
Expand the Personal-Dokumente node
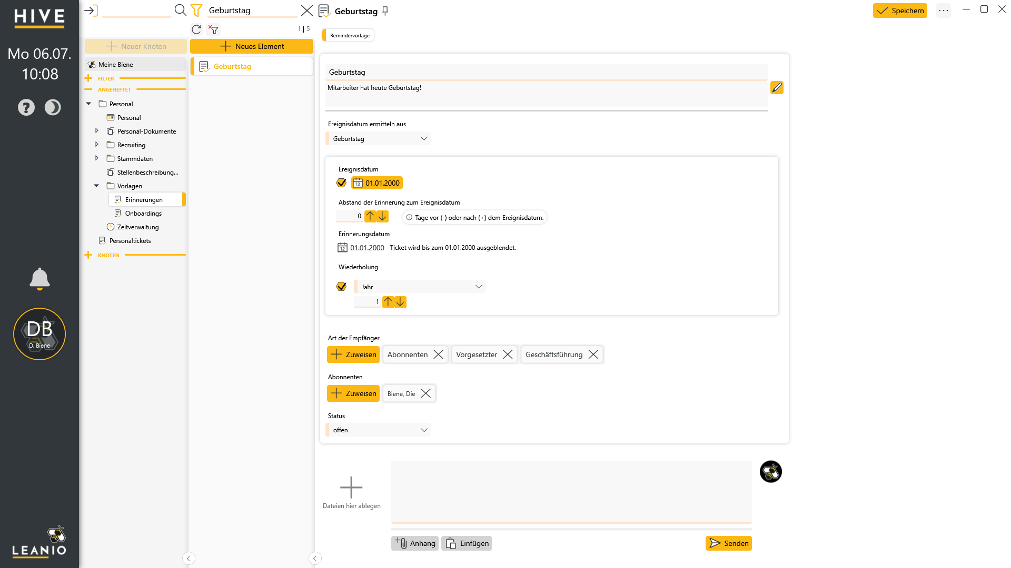(x=96, y=131)
